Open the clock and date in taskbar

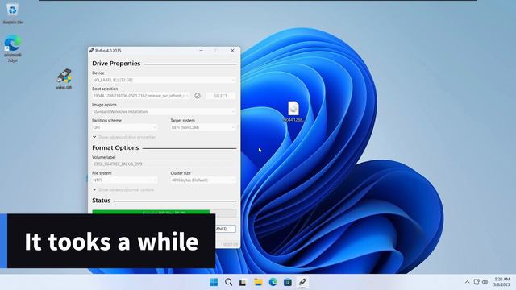(501, 282)
